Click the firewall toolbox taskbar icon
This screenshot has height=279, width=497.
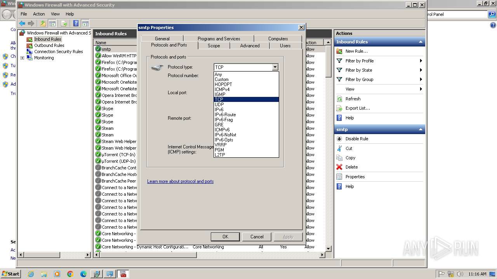click(123, 274)
